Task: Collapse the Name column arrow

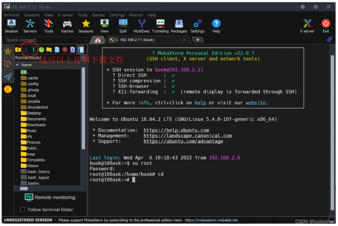Action: click(17, 65)
